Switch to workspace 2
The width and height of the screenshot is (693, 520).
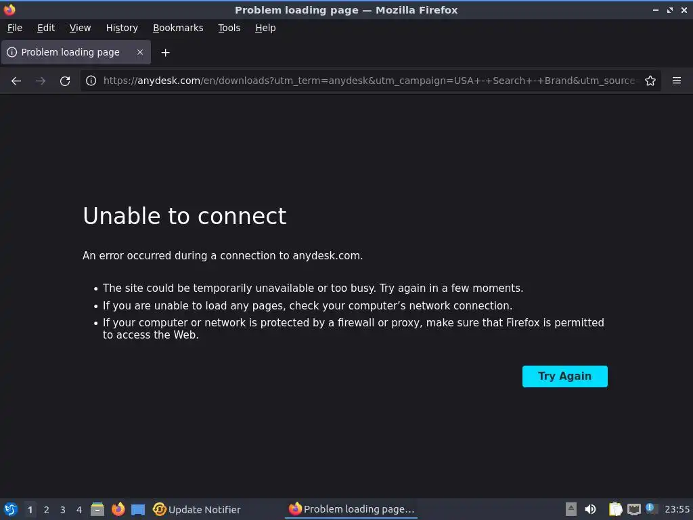pyautogui.click(x=47, y=510)
